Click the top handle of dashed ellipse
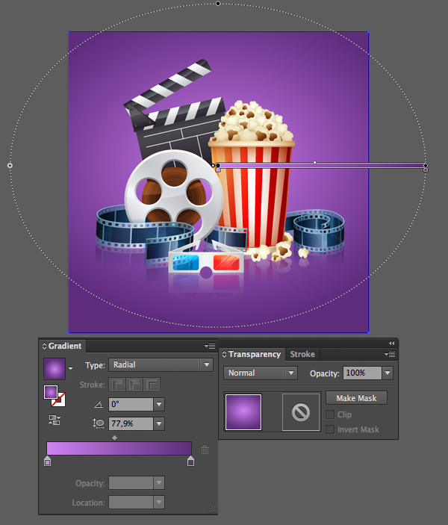The width and height of the screenshot is (448, 525). coord(218,3)
